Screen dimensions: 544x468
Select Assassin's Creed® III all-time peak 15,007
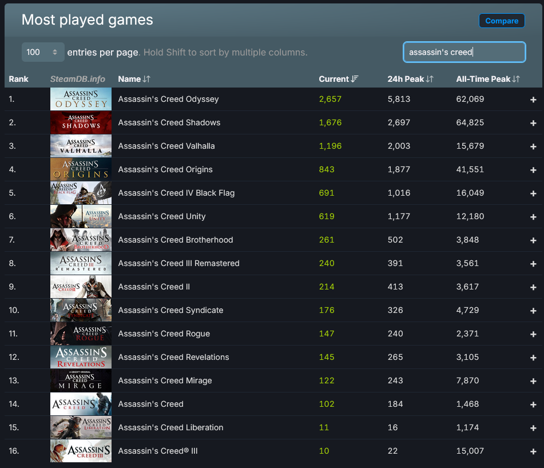(470, 451)
